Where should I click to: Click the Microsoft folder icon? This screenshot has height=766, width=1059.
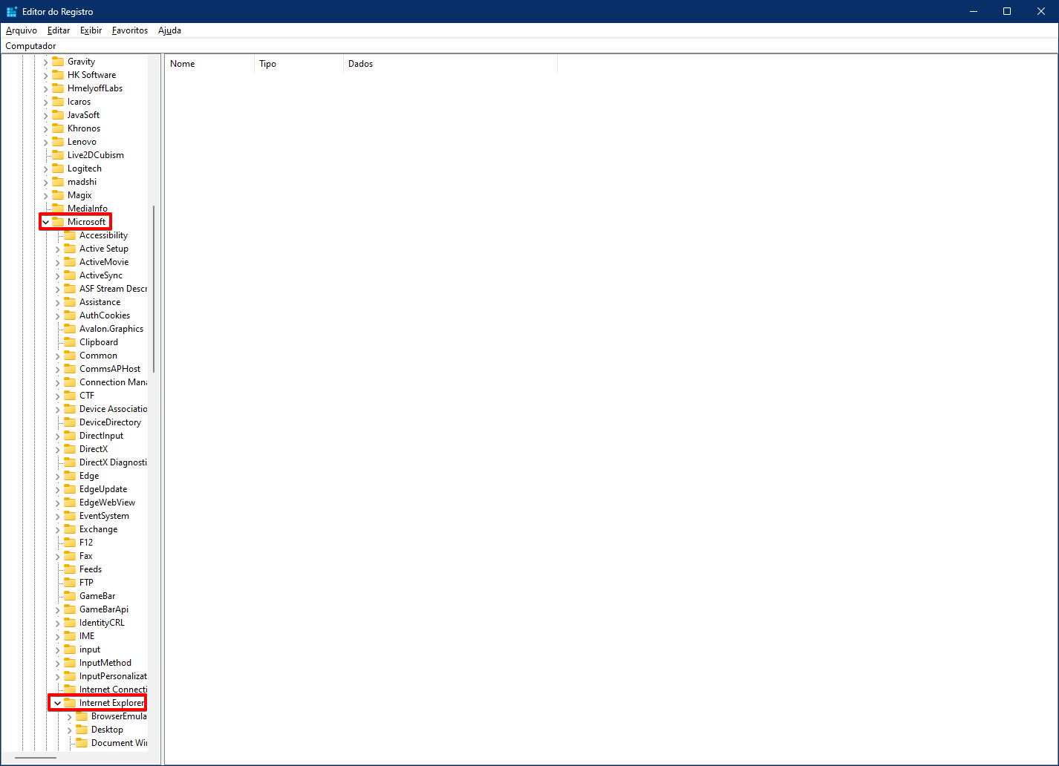coord(58,222)
